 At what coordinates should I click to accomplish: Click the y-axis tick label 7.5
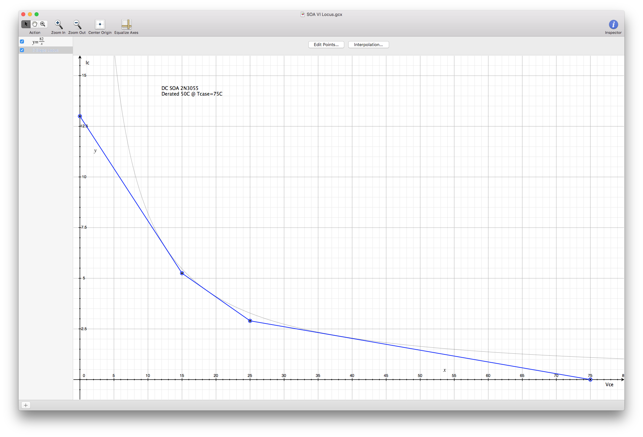click(x=84, y=227)
